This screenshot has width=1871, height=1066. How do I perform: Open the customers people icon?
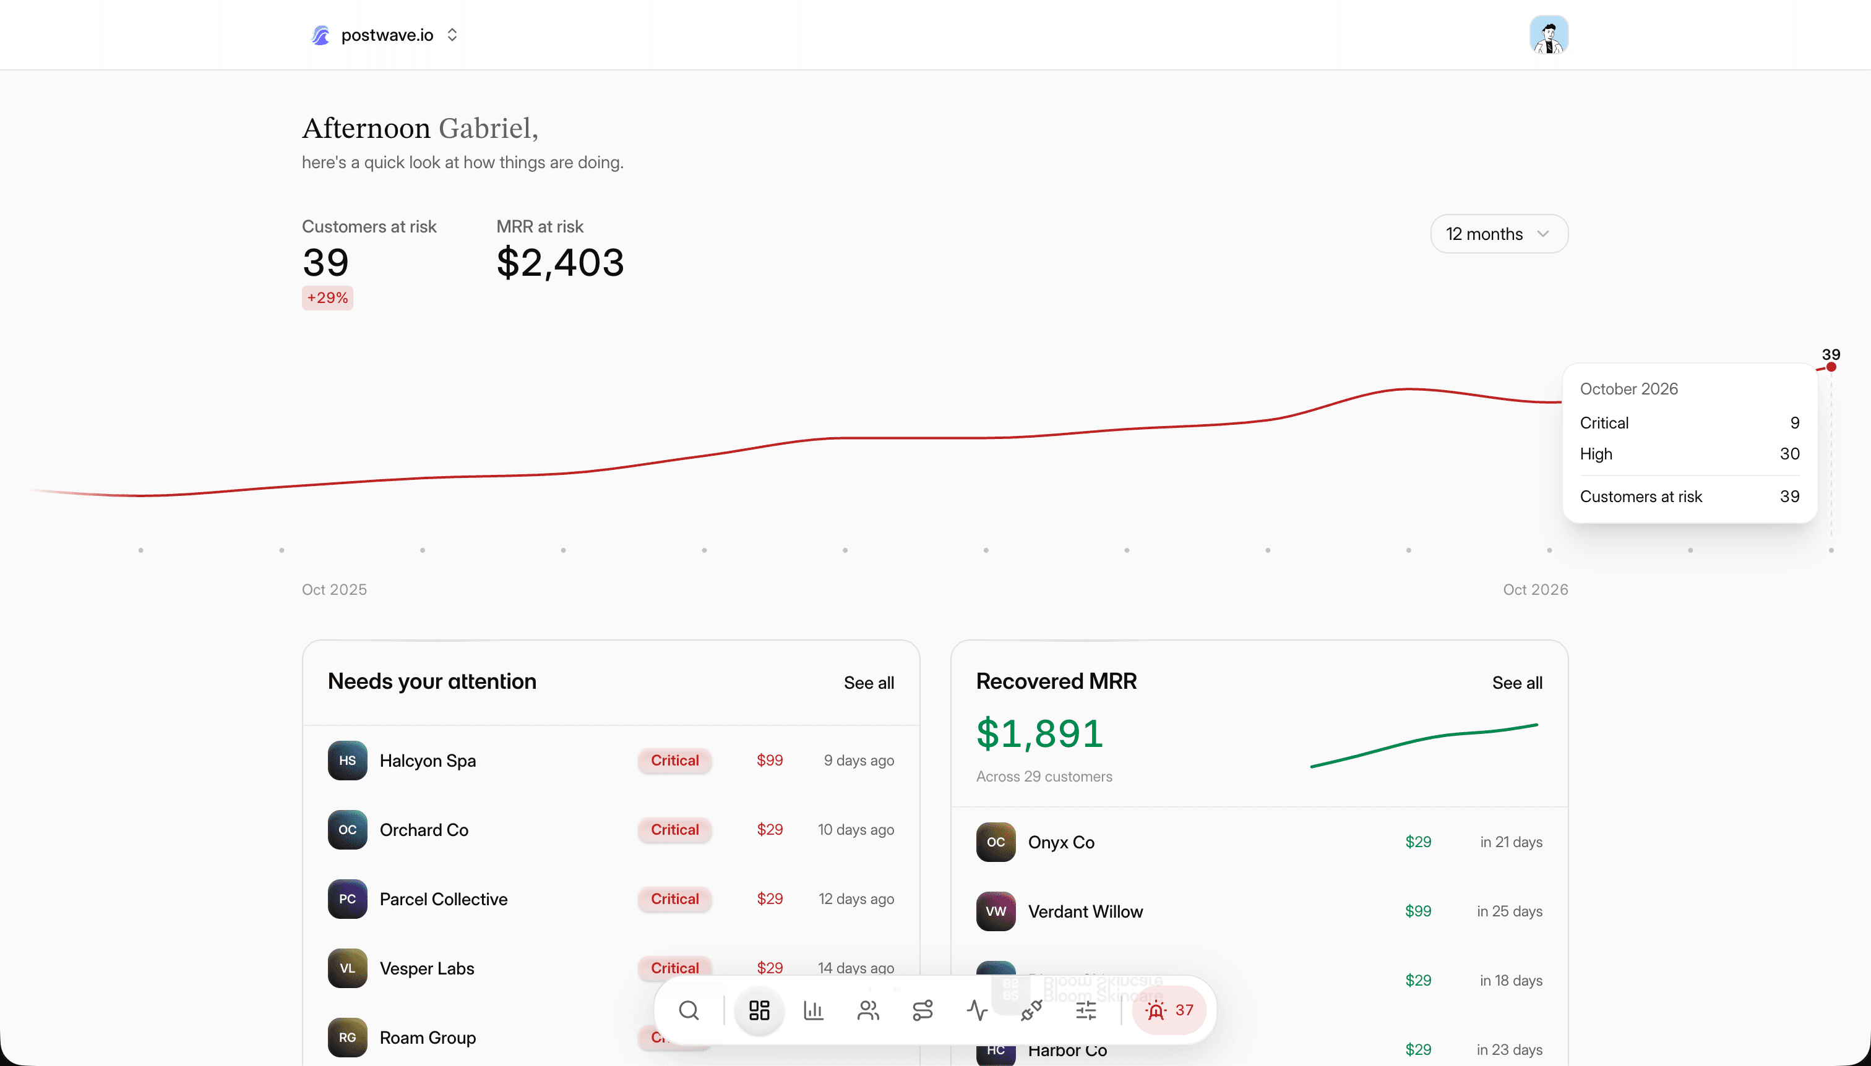[x=868, y=1010]
